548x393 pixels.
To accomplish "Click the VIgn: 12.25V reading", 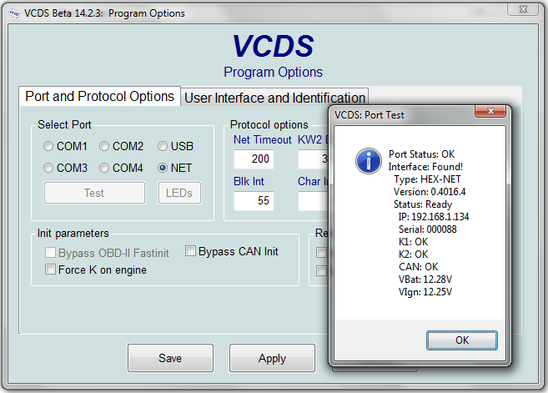I will (x=425, y=292).
